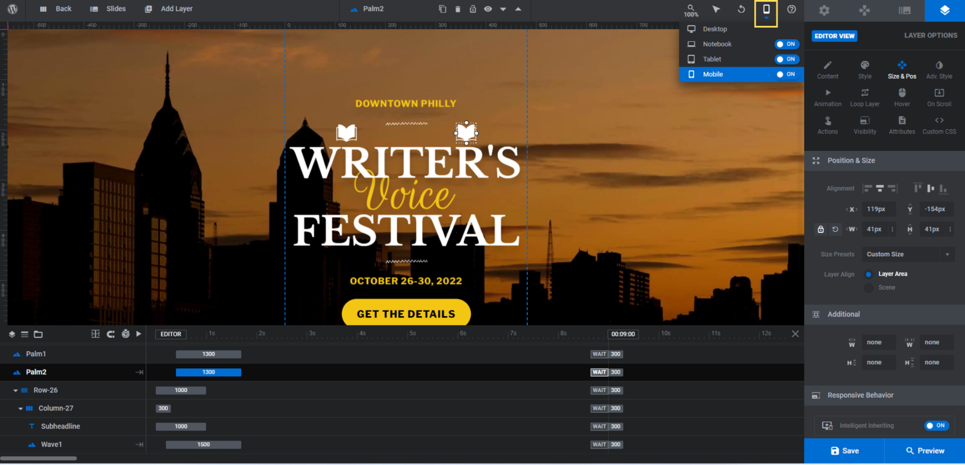Click the WordPress logo icon
Screen dimensions: 965x465
pos(13,9)
